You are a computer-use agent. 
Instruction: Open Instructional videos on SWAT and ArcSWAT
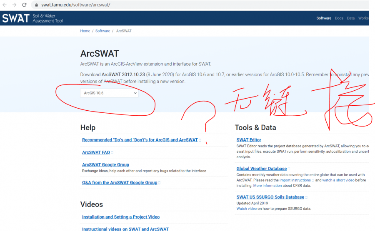[125, 229]
